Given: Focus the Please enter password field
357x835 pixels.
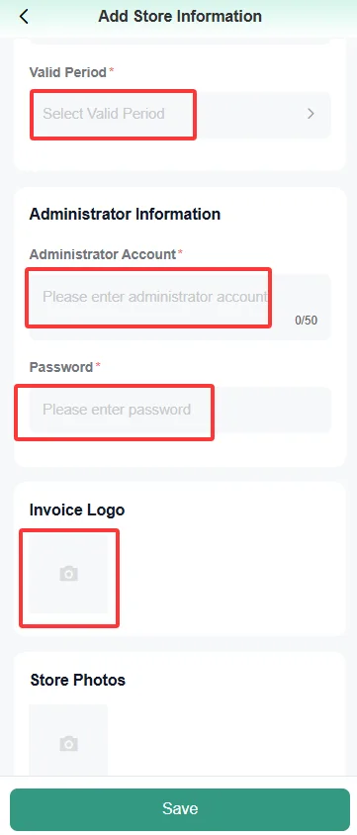Looking at the screenshot, I should [180, 410].
